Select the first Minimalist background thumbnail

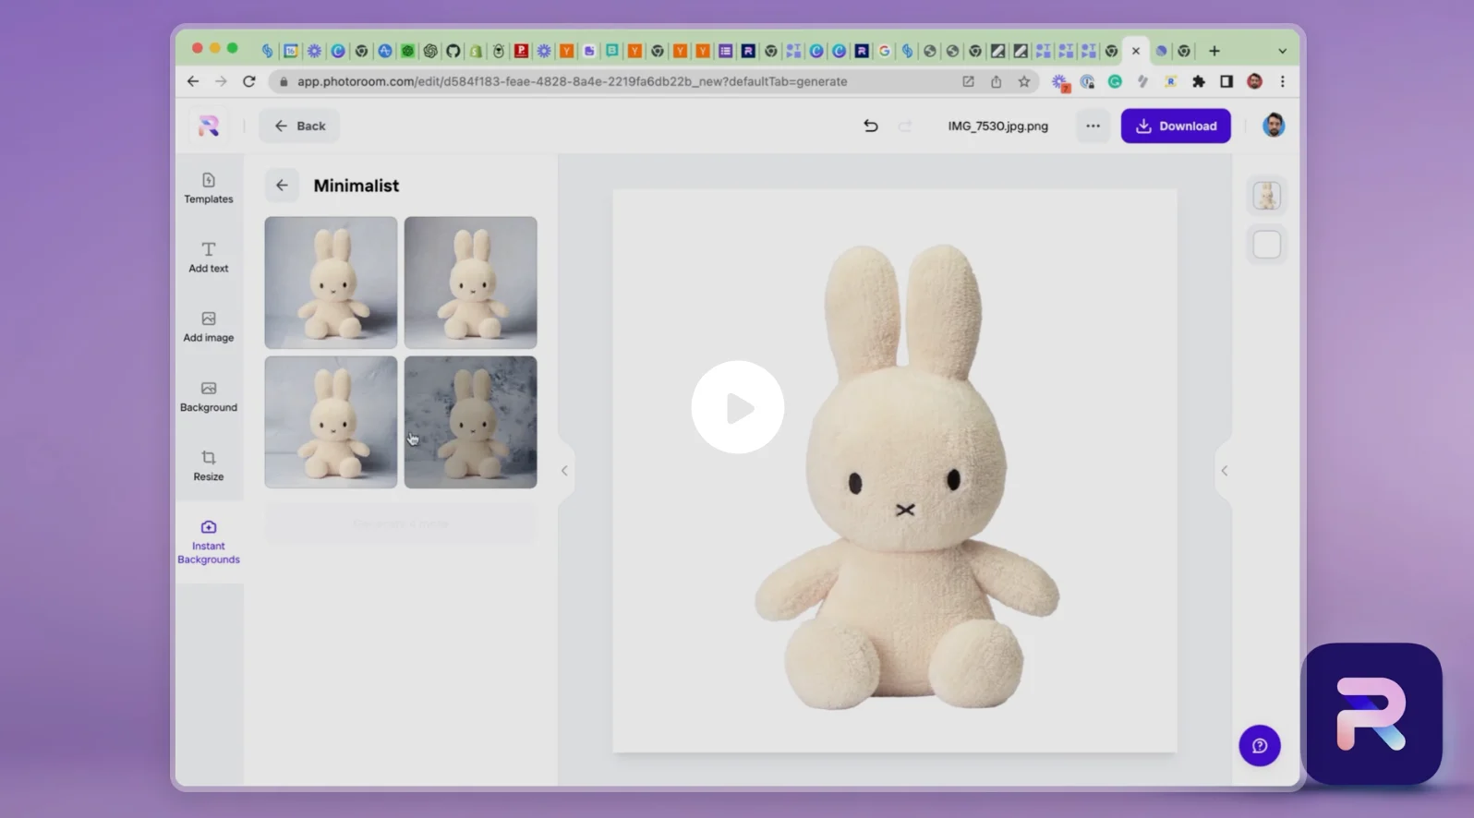331,283
